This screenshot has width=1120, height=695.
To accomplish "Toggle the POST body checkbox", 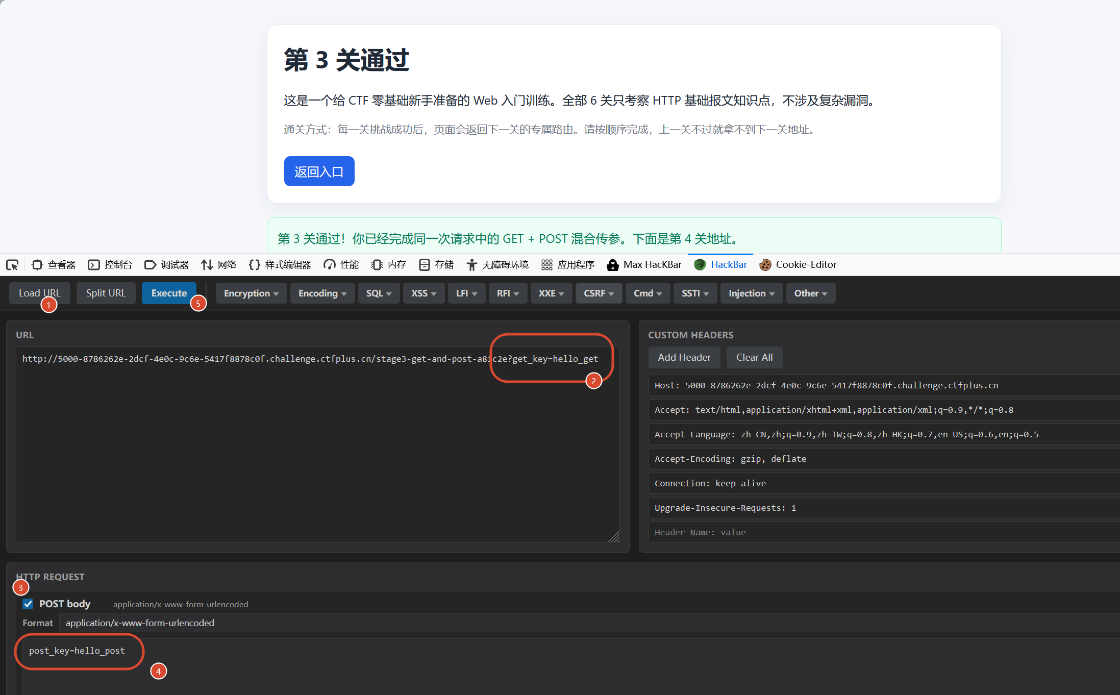I will (28, 604).
